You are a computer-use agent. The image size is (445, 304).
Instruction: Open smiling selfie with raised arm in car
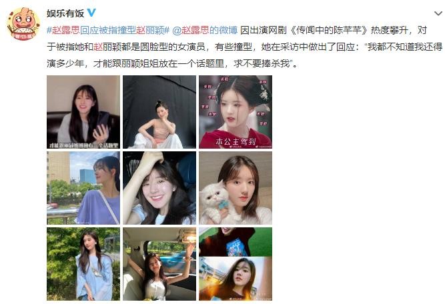pyautogui.click(x=159, y=188)
